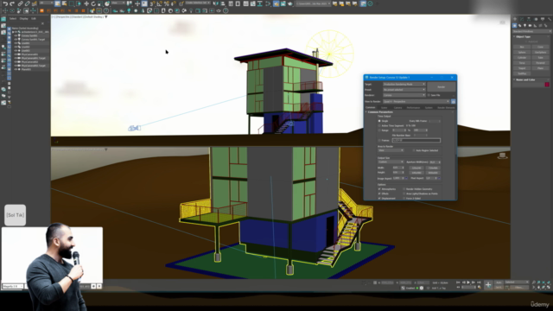Select the Active Time Segment radio

pos(379,125)
